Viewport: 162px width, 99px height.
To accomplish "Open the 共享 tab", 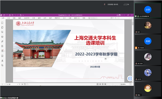I will 64,18.
